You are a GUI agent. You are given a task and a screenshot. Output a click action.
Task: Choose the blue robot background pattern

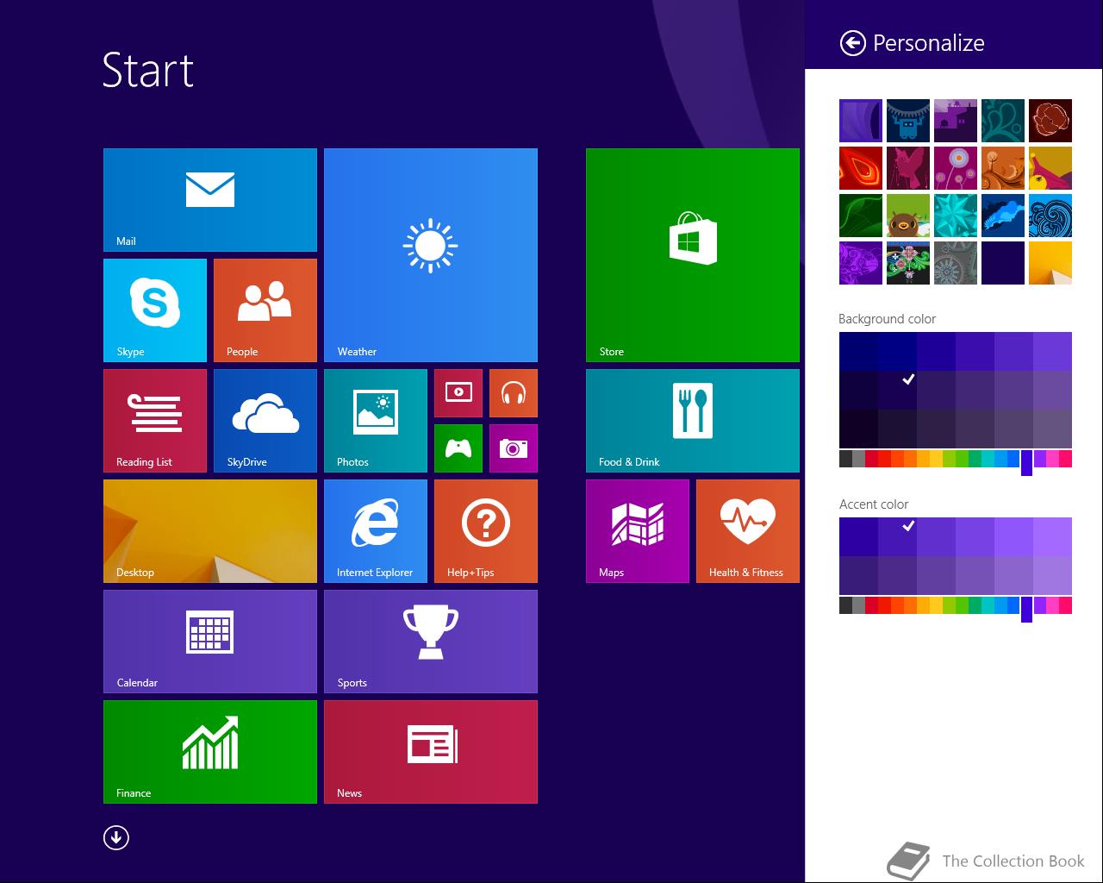pos(908,121)
